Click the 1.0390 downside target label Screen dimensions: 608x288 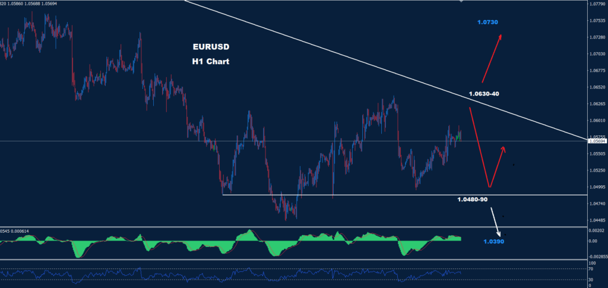(x=493, y=242)
